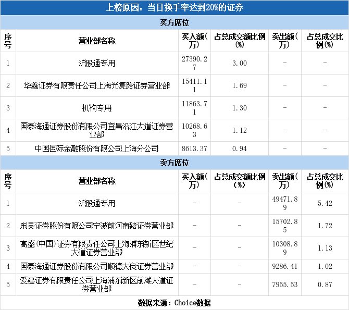This screenshot has width=349, height=310.
Task: Click the sell amount 10308.89
Action: pyautogui.click(x=285, y=248)
